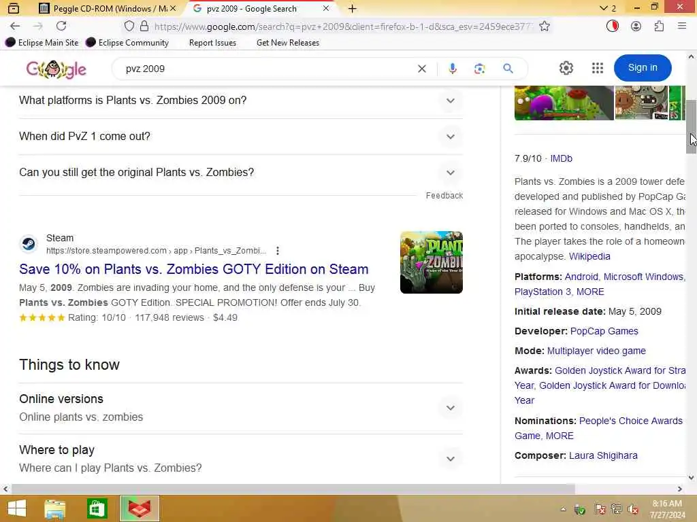Click the red Firefox taskbar app
This screenshot has width=697, height=522.
tap(139, 508)
